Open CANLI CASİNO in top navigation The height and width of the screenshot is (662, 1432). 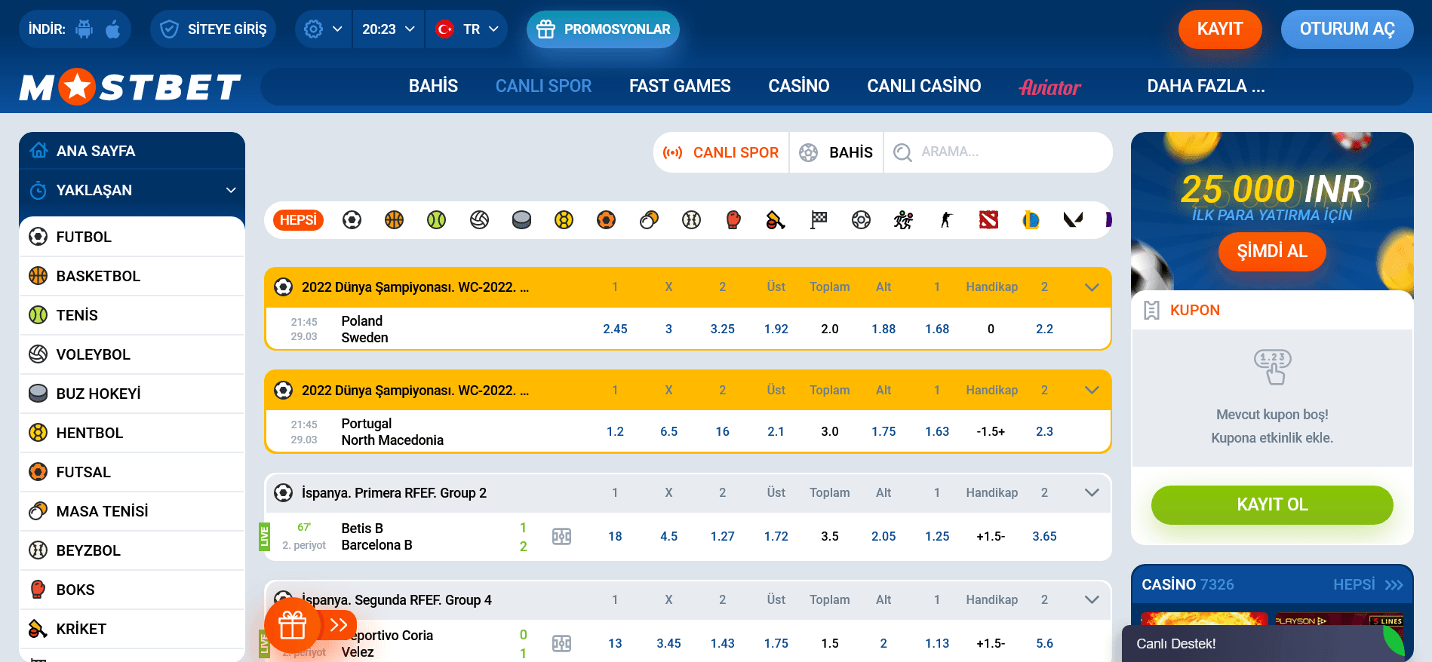(924, 86)
